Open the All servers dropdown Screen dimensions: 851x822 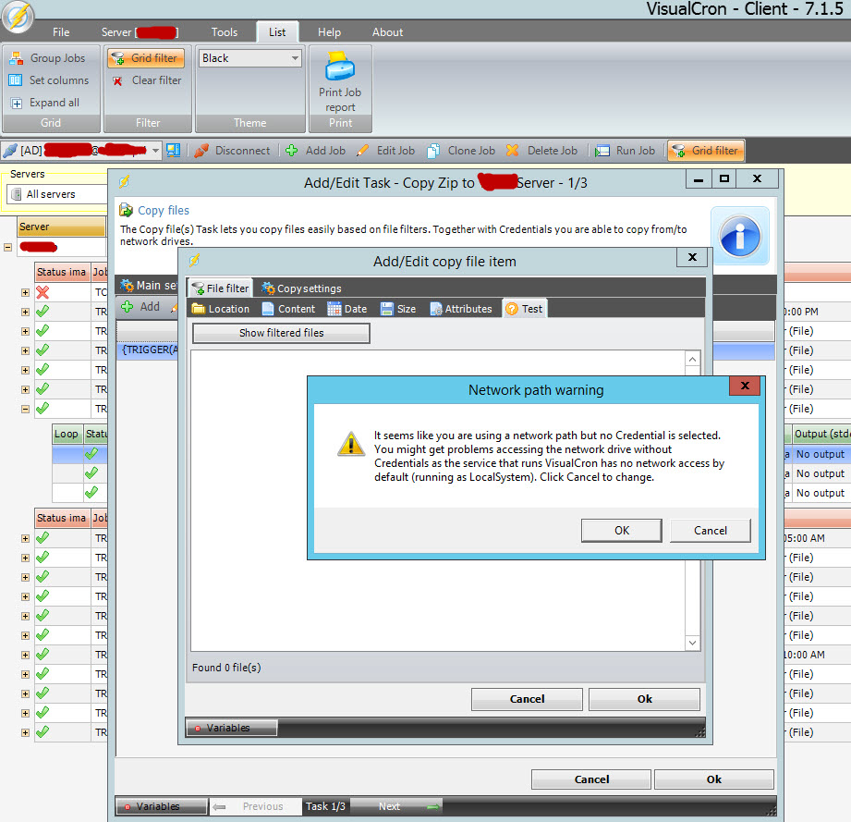(55, 194)
